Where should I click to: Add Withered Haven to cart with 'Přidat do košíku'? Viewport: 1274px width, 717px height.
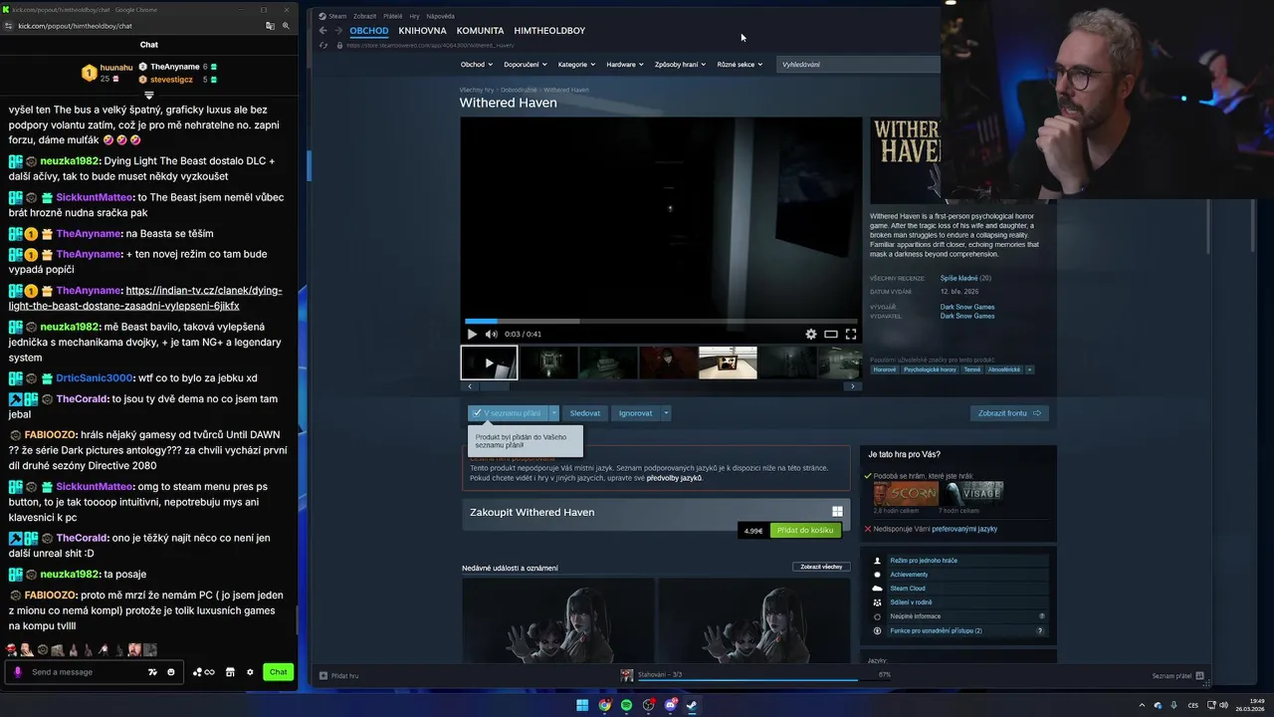coord(805,531)
